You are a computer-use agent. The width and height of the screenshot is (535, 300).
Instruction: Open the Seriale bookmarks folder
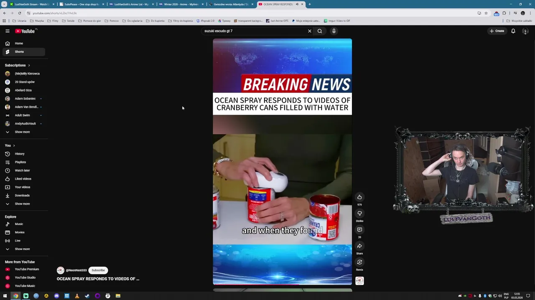coord(69,21)
